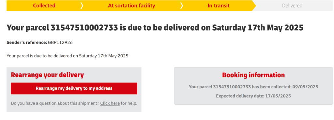The width and height of the screenshot is (334, 120).
Task: Click the chevron before the In transit step
Action: point(181,6)
